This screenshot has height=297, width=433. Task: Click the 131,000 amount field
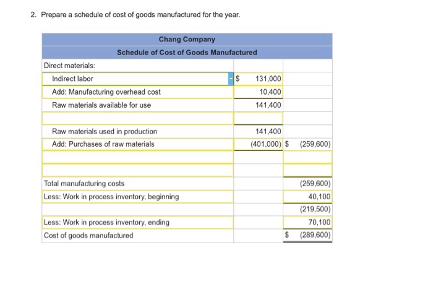coord(260,79)
